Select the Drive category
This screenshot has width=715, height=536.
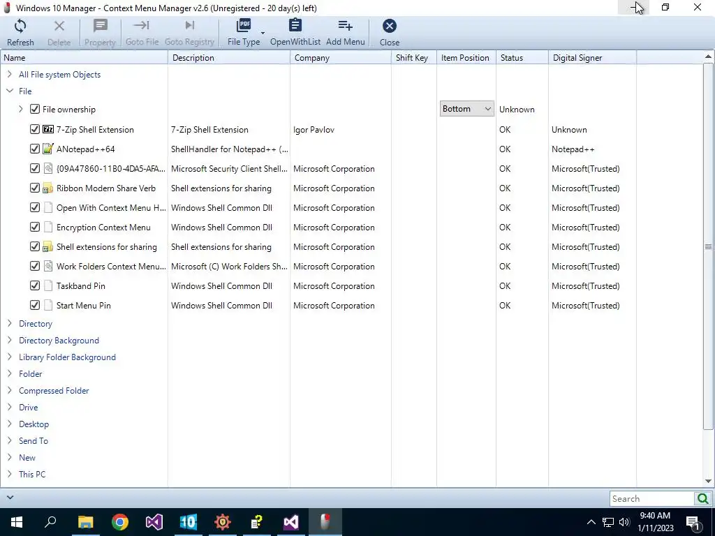28,408
